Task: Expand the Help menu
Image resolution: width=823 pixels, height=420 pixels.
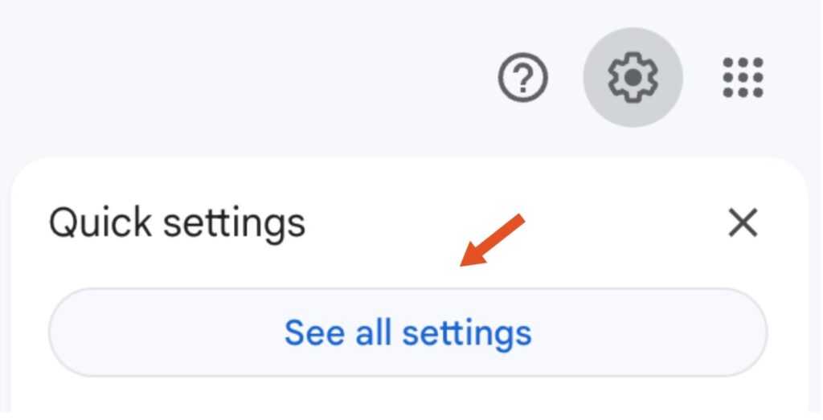Action: click(523, 78)
